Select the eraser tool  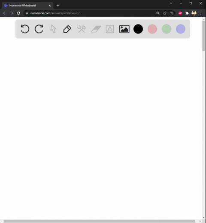click(x=96, y=29)
